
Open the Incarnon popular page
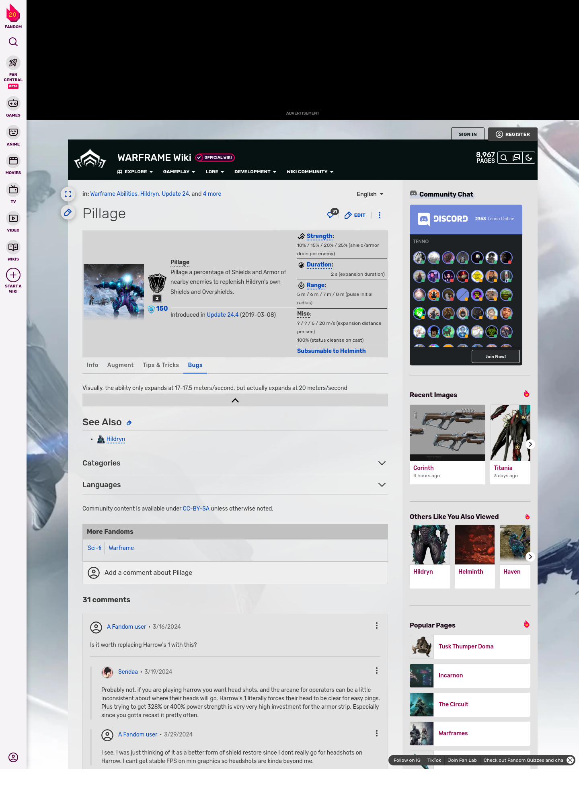[x=470, y=675]
